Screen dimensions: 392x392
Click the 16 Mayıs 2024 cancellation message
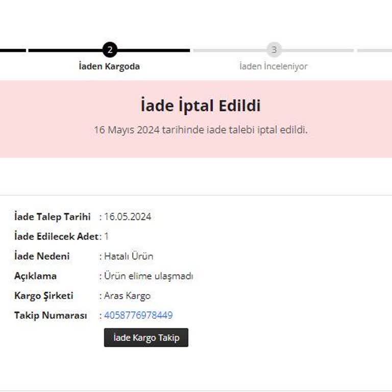point(201,130)
